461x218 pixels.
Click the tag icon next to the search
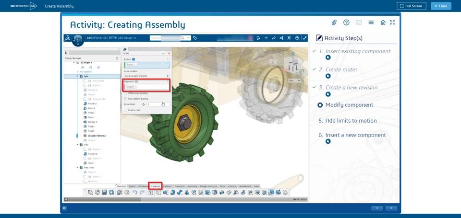click(x=195, y=38)
